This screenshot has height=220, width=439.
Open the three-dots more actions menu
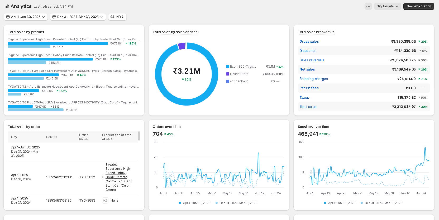pos(368,6)
